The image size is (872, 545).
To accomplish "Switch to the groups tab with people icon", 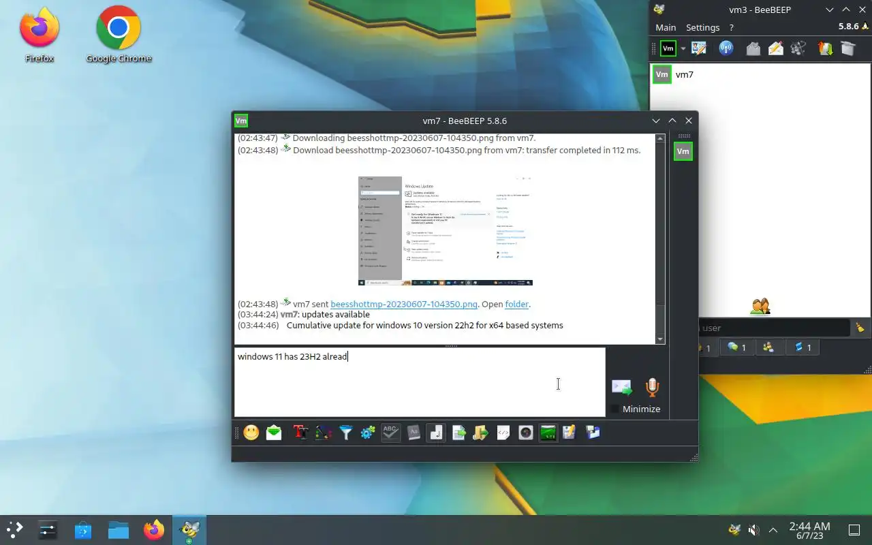I will point(769,347).
